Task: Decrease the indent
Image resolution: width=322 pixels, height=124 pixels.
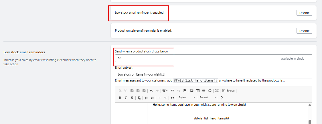Action: point(159,97)
